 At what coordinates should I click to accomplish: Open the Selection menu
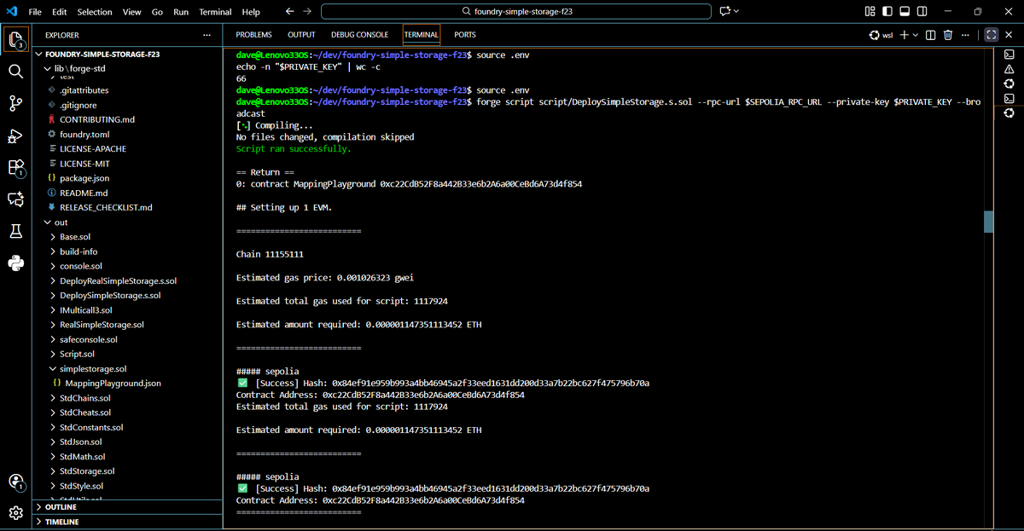click(94, 12)
